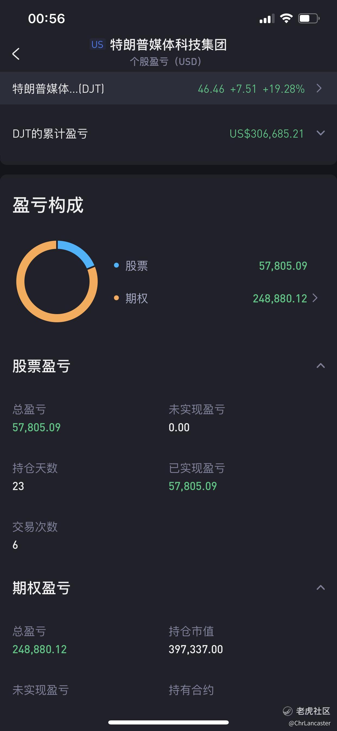This screenshot has height=731, width=337.
Task: Tap the cellular signal bars icon
Action: [267, 18]
